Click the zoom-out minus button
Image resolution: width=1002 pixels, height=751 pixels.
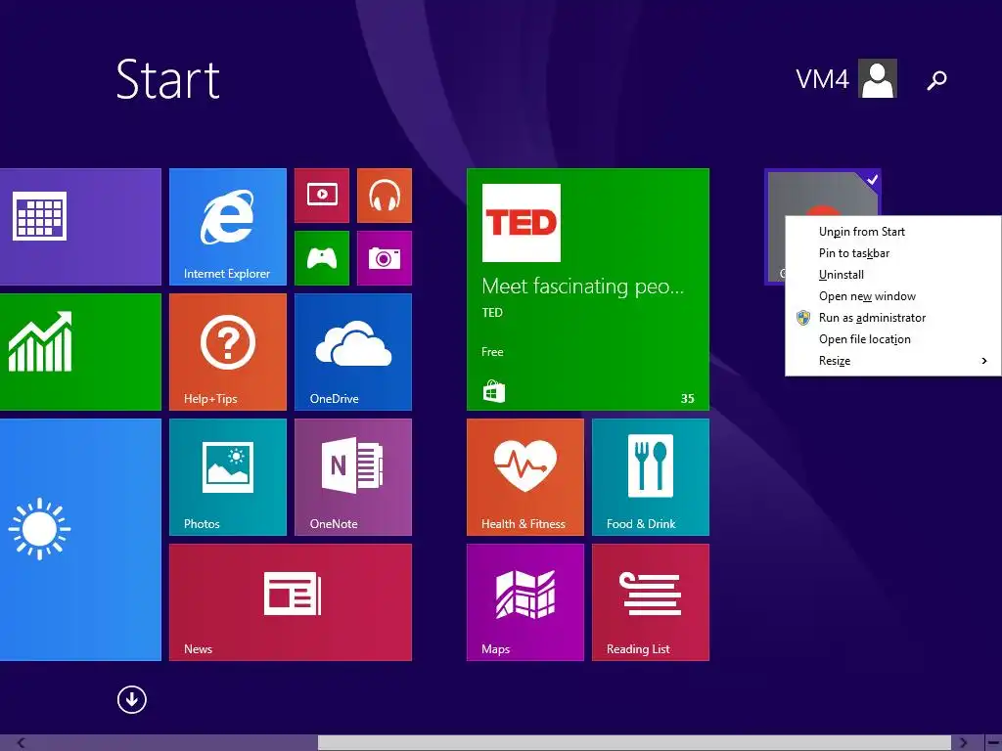tap(993, 743)
